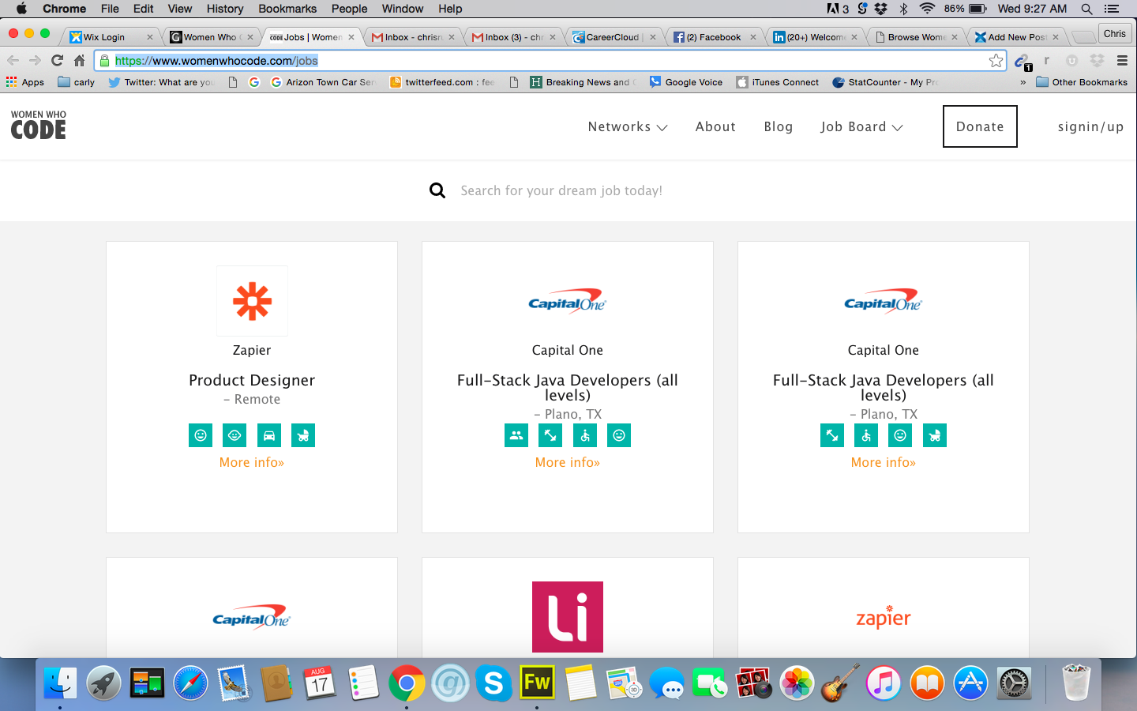Close the Facebook tab

click(x=753, y=37)
